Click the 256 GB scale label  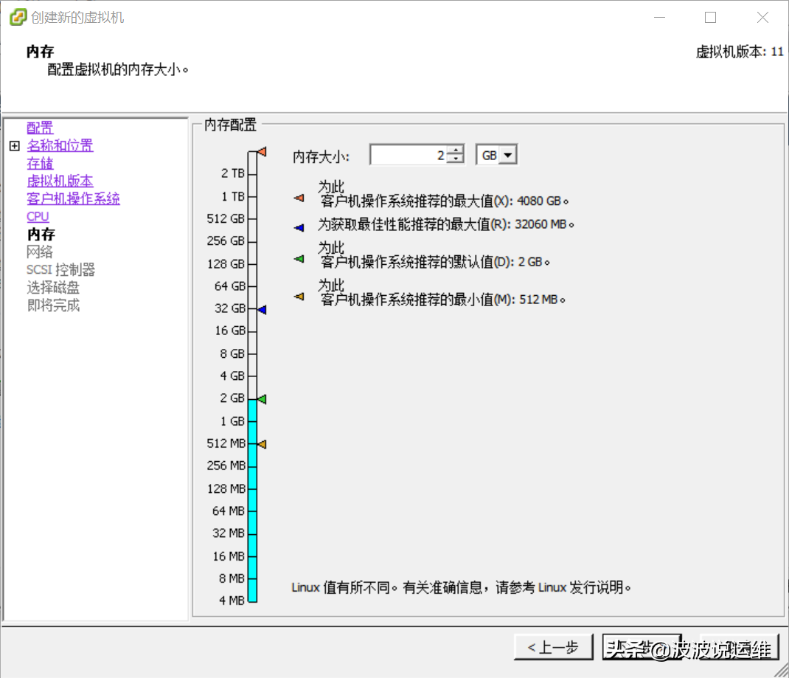click(226, 241)
